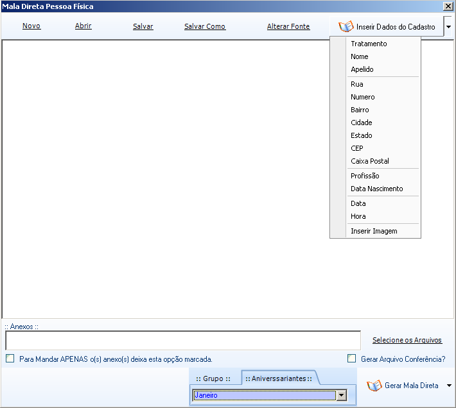Select Nome in the dropdown menu
The width and height of the screenshot is (456, 408).
click(x=360, y=56)
